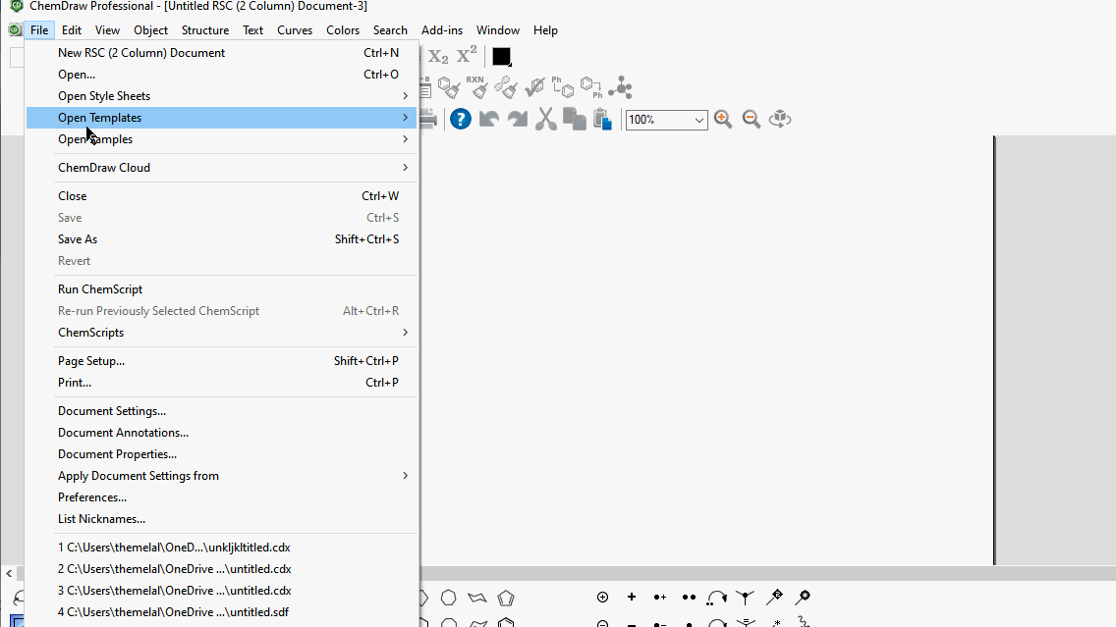Expand the ChemDraw Cloud submenu

(221, 168)
